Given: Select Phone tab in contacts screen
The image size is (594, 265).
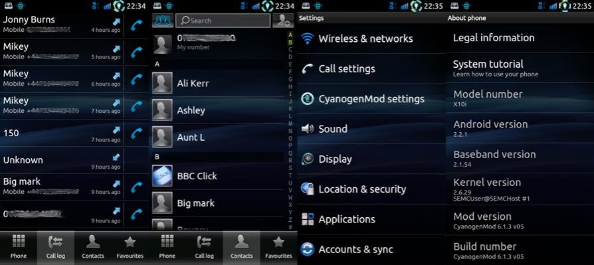Looking at the screenshot, I should [x=167, y=248].
